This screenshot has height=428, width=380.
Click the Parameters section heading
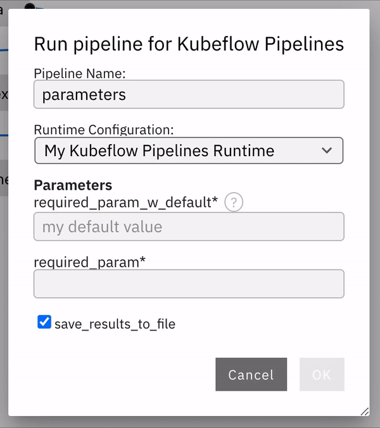tap(73, 185)
